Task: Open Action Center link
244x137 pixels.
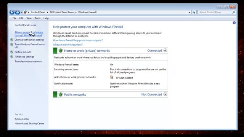Action: coord(22,119)
